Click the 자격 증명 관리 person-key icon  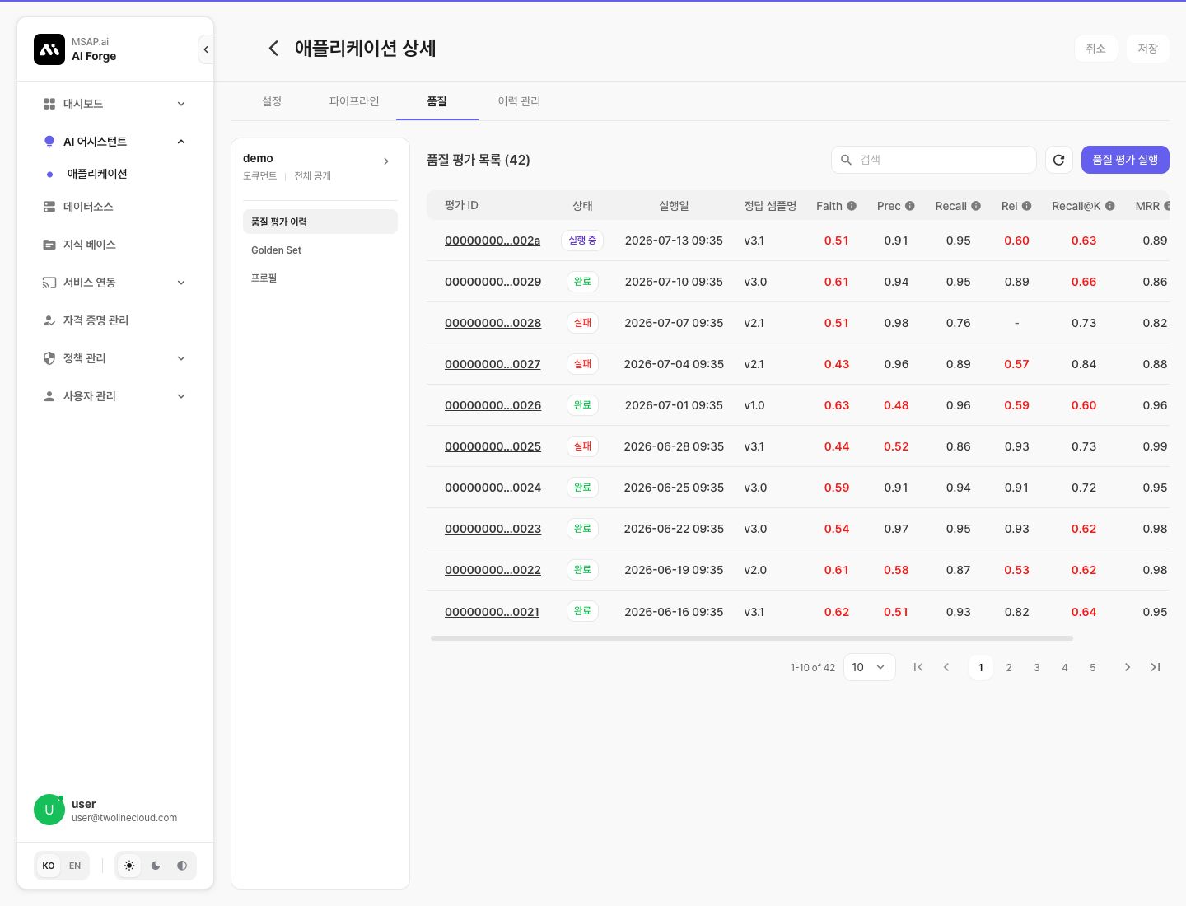pos(49,320)
